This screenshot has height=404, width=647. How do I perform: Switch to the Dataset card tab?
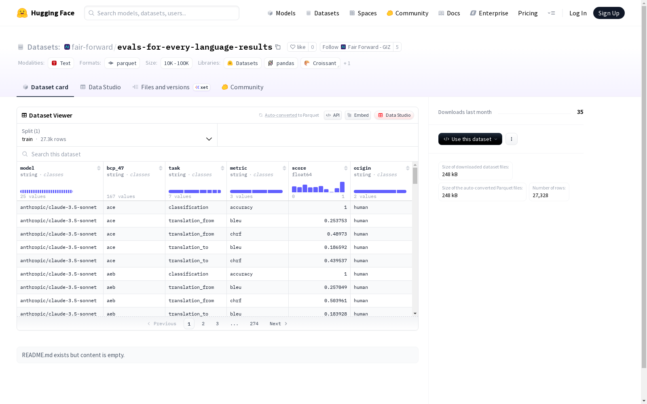tap(45, 87)
